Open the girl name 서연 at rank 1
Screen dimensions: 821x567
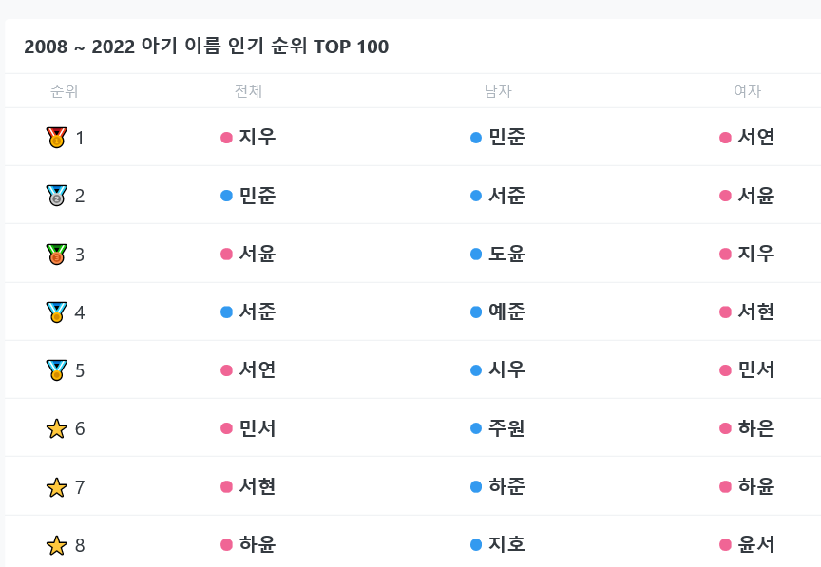[756, 138]
